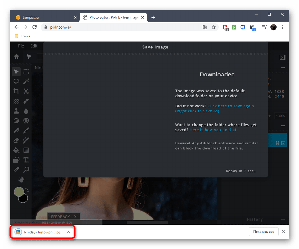The image size is (299, 249).
Task: Open the foreground color swatch
Action: 19,192
